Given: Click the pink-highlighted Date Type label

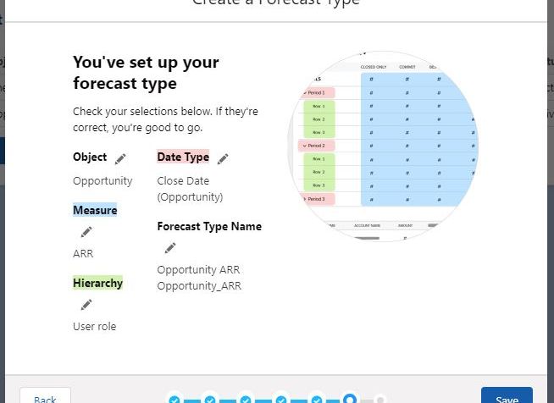Looking at the screenshot, I should [183, 157].
